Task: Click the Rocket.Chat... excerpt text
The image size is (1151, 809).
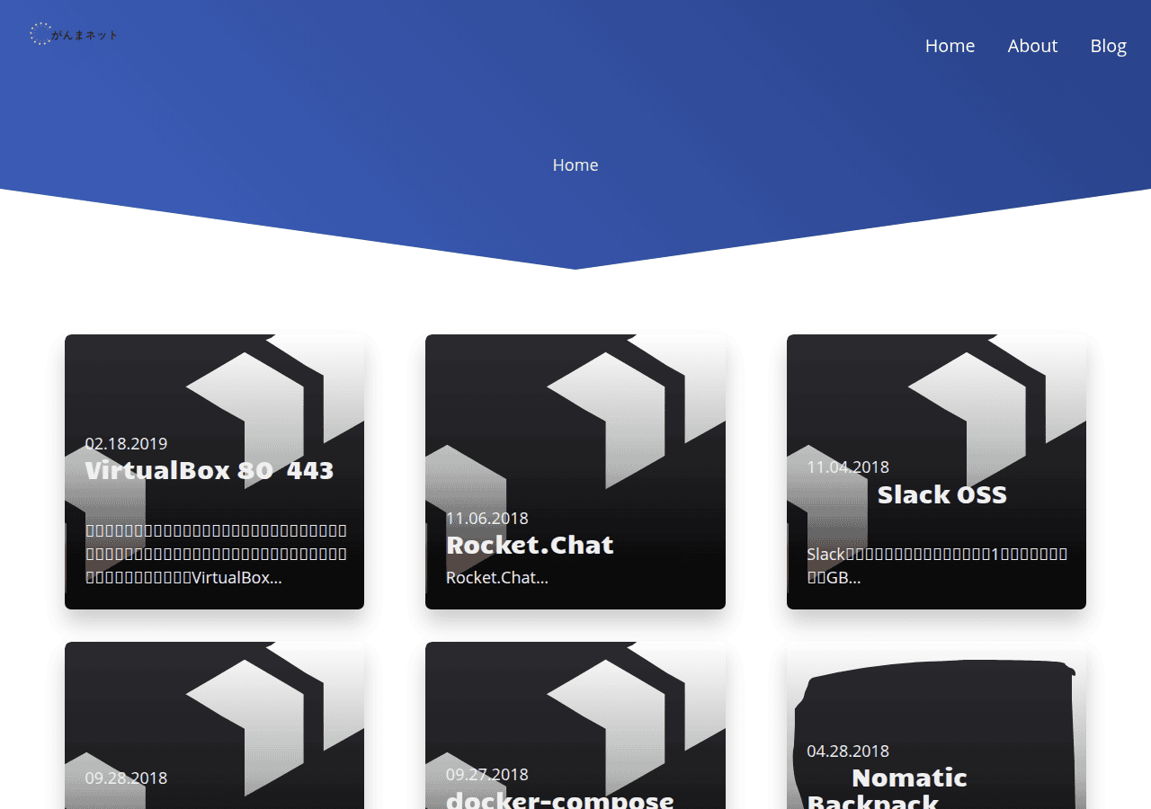Action: pos(497,577)
